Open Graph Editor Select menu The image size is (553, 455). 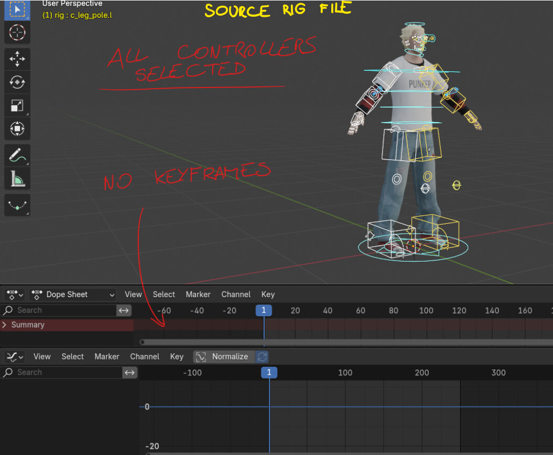73,356
